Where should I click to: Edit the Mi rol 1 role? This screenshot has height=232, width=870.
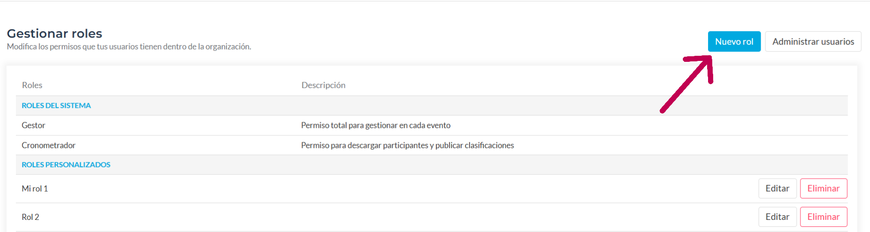(x=777, y=188)
